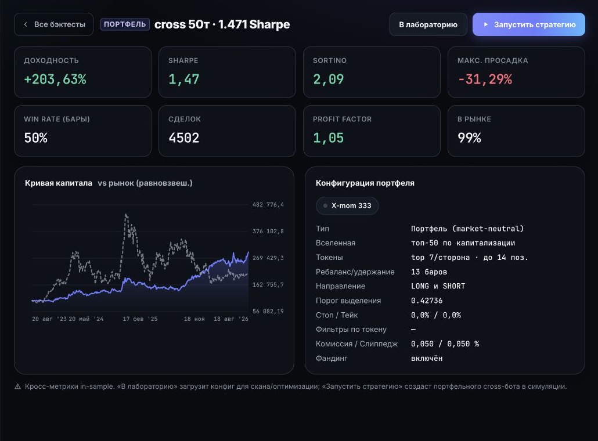Click the x-axis date 20 авг '23

tap(49, 319)
